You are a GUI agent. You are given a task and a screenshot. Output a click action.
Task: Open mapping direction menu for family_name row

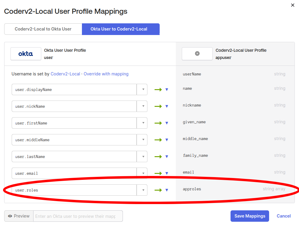pos(167,156)
